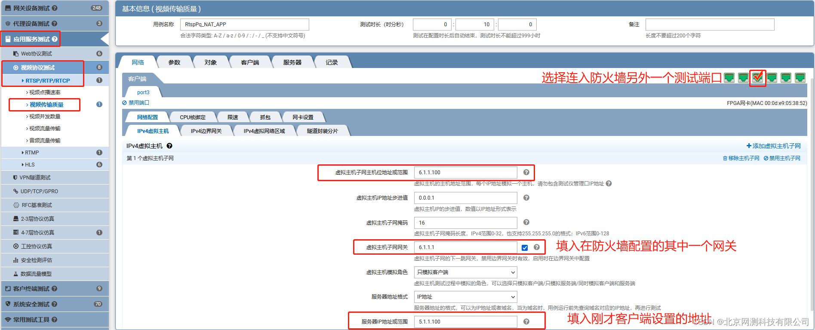815x330 pixels.
Task: Select 视频并发数量 in the tree
Action: tap(45, 116)
